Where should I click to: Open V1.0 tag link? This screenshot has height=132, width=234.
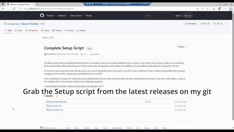pyautogui.click(x=84, y=54)
